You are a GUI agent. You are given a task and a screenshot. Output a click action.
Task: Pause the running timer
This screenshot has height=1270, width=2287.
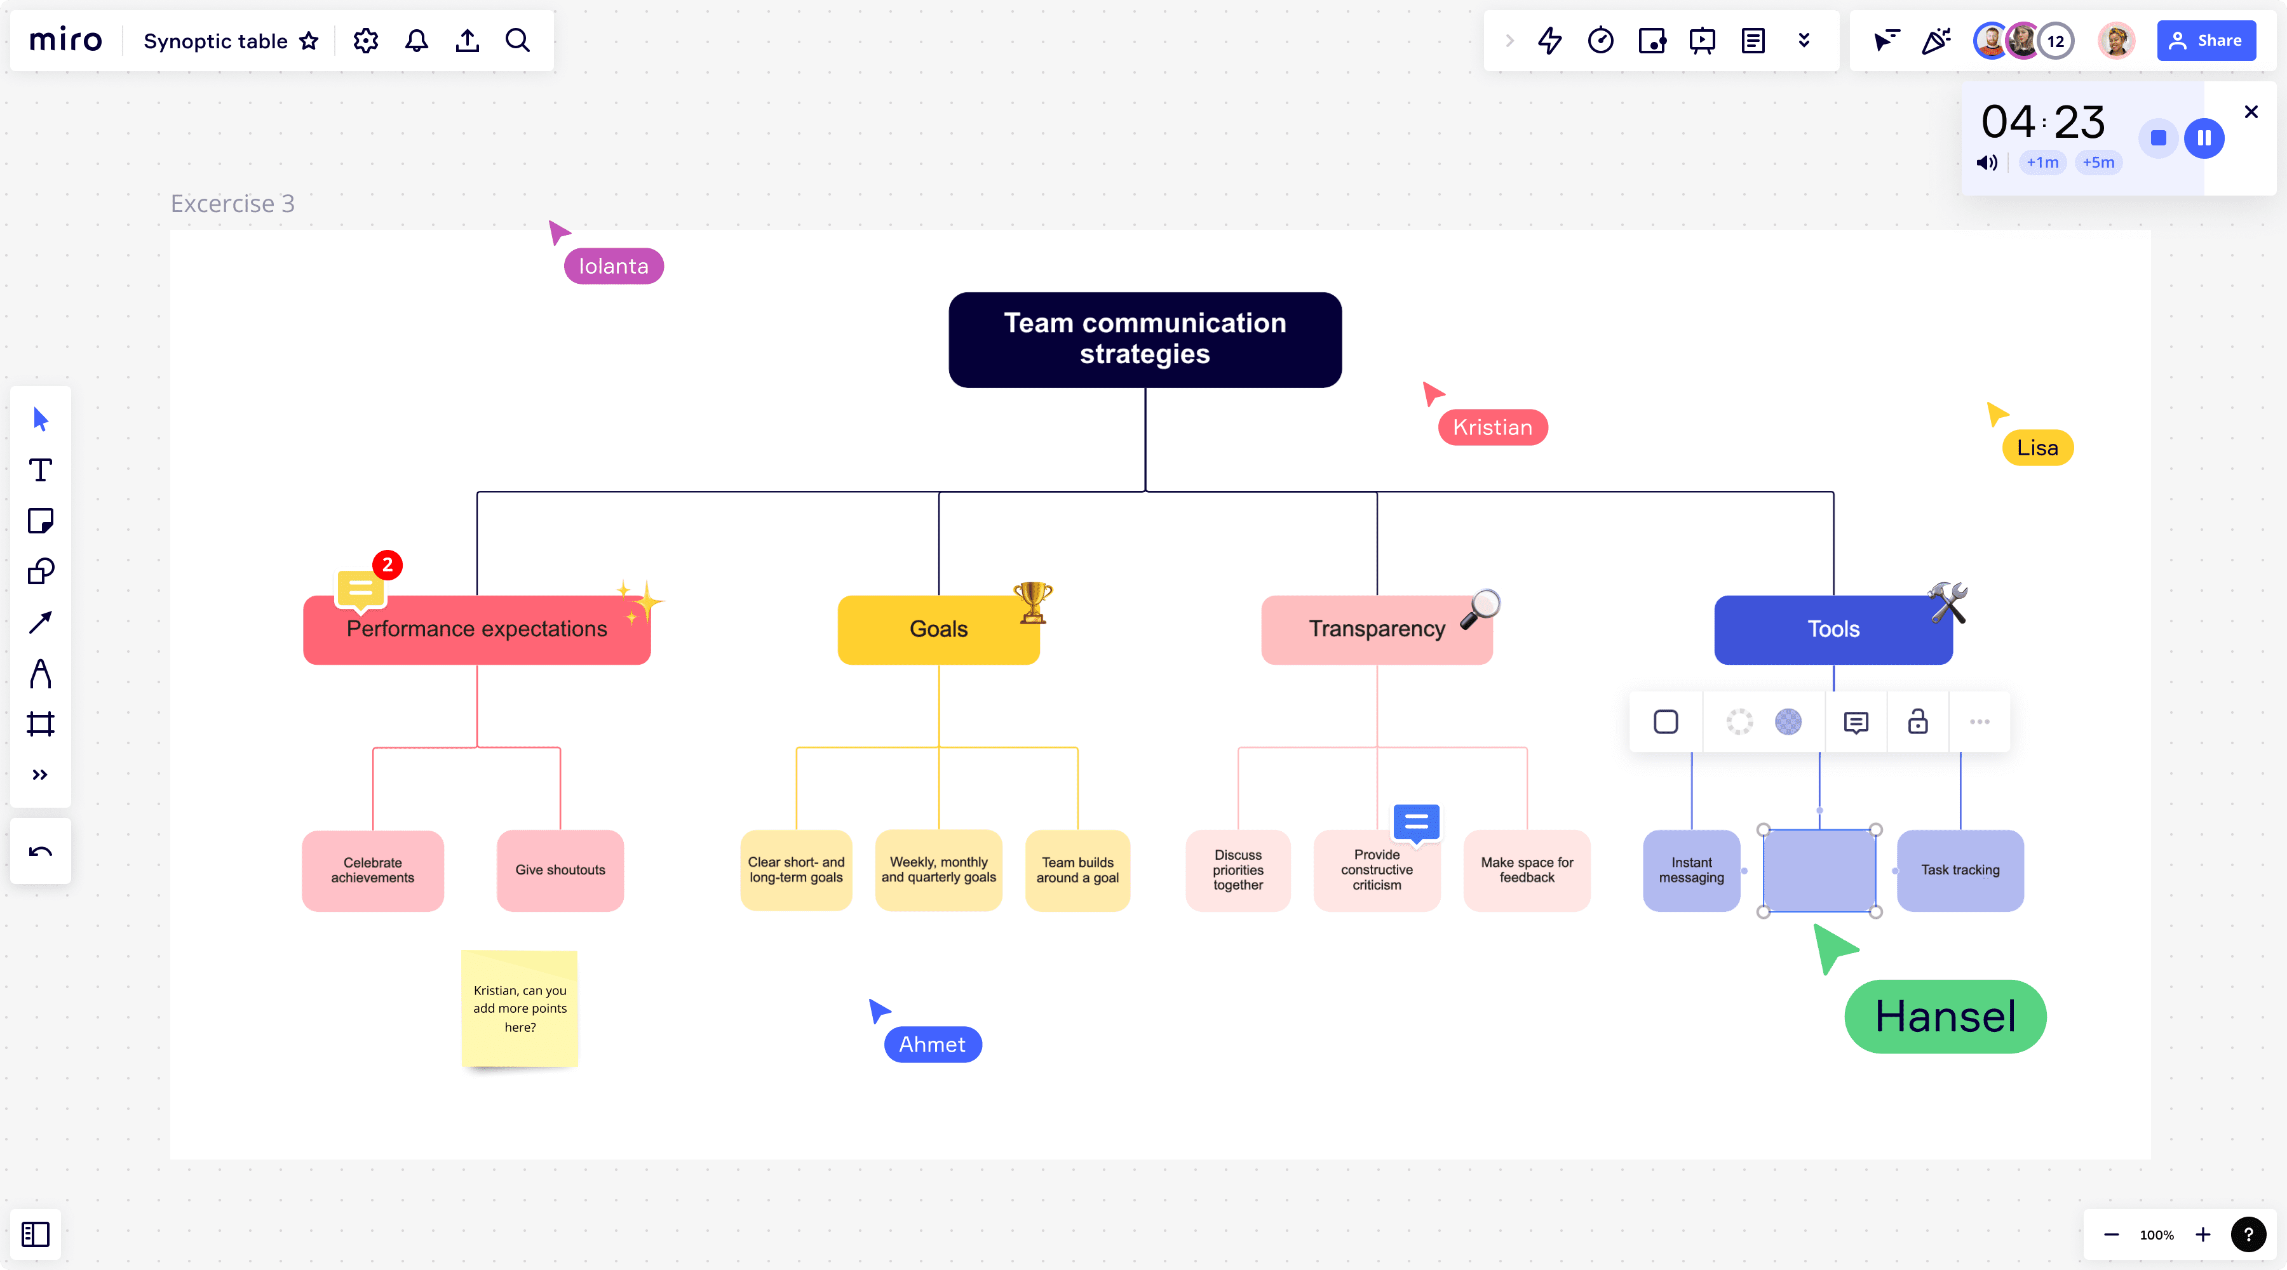click(x=2204, y=138)
